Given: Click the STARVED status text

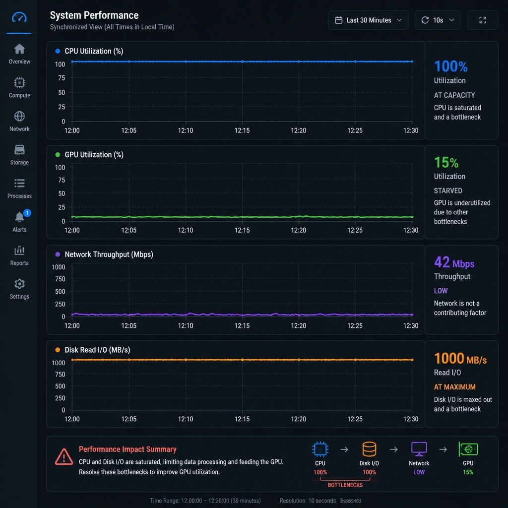Looking at the screenshot, I should pos(448,191).
